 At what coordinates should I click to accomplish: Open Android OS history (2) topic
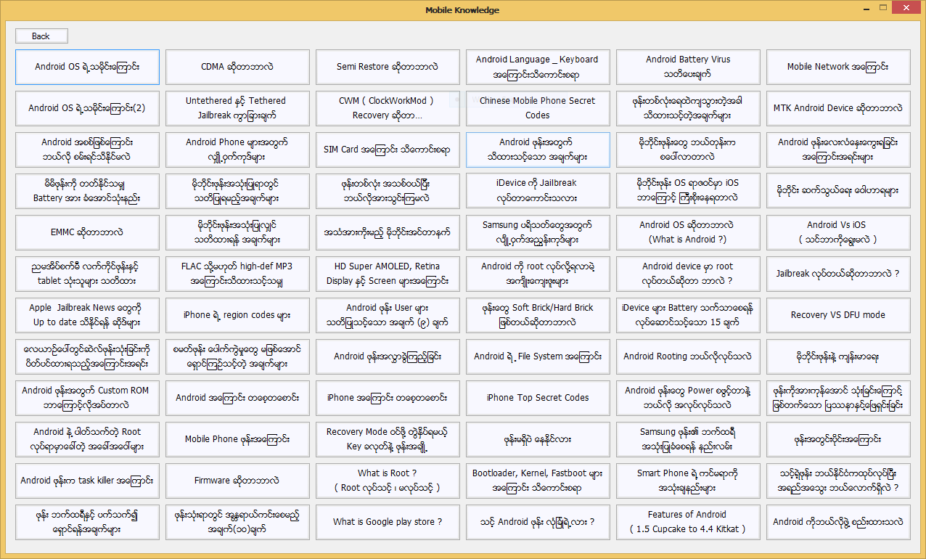point(87,108)
